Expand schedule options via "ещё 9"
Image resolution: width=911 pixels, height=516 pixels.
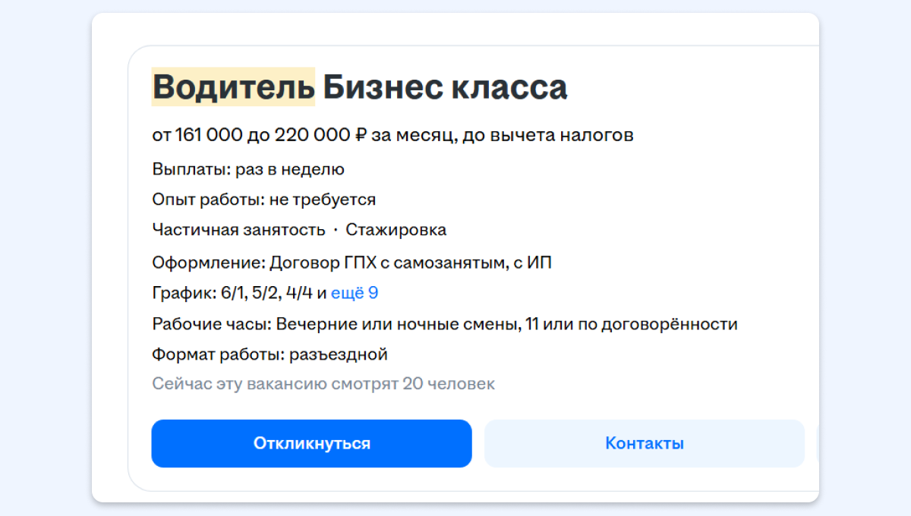click(355, 293)
